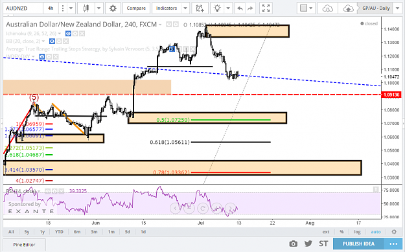Screen dimensions: 405x252
Task: Toggle fullscreen mode with arrows icon
Action: click(266, 8)
